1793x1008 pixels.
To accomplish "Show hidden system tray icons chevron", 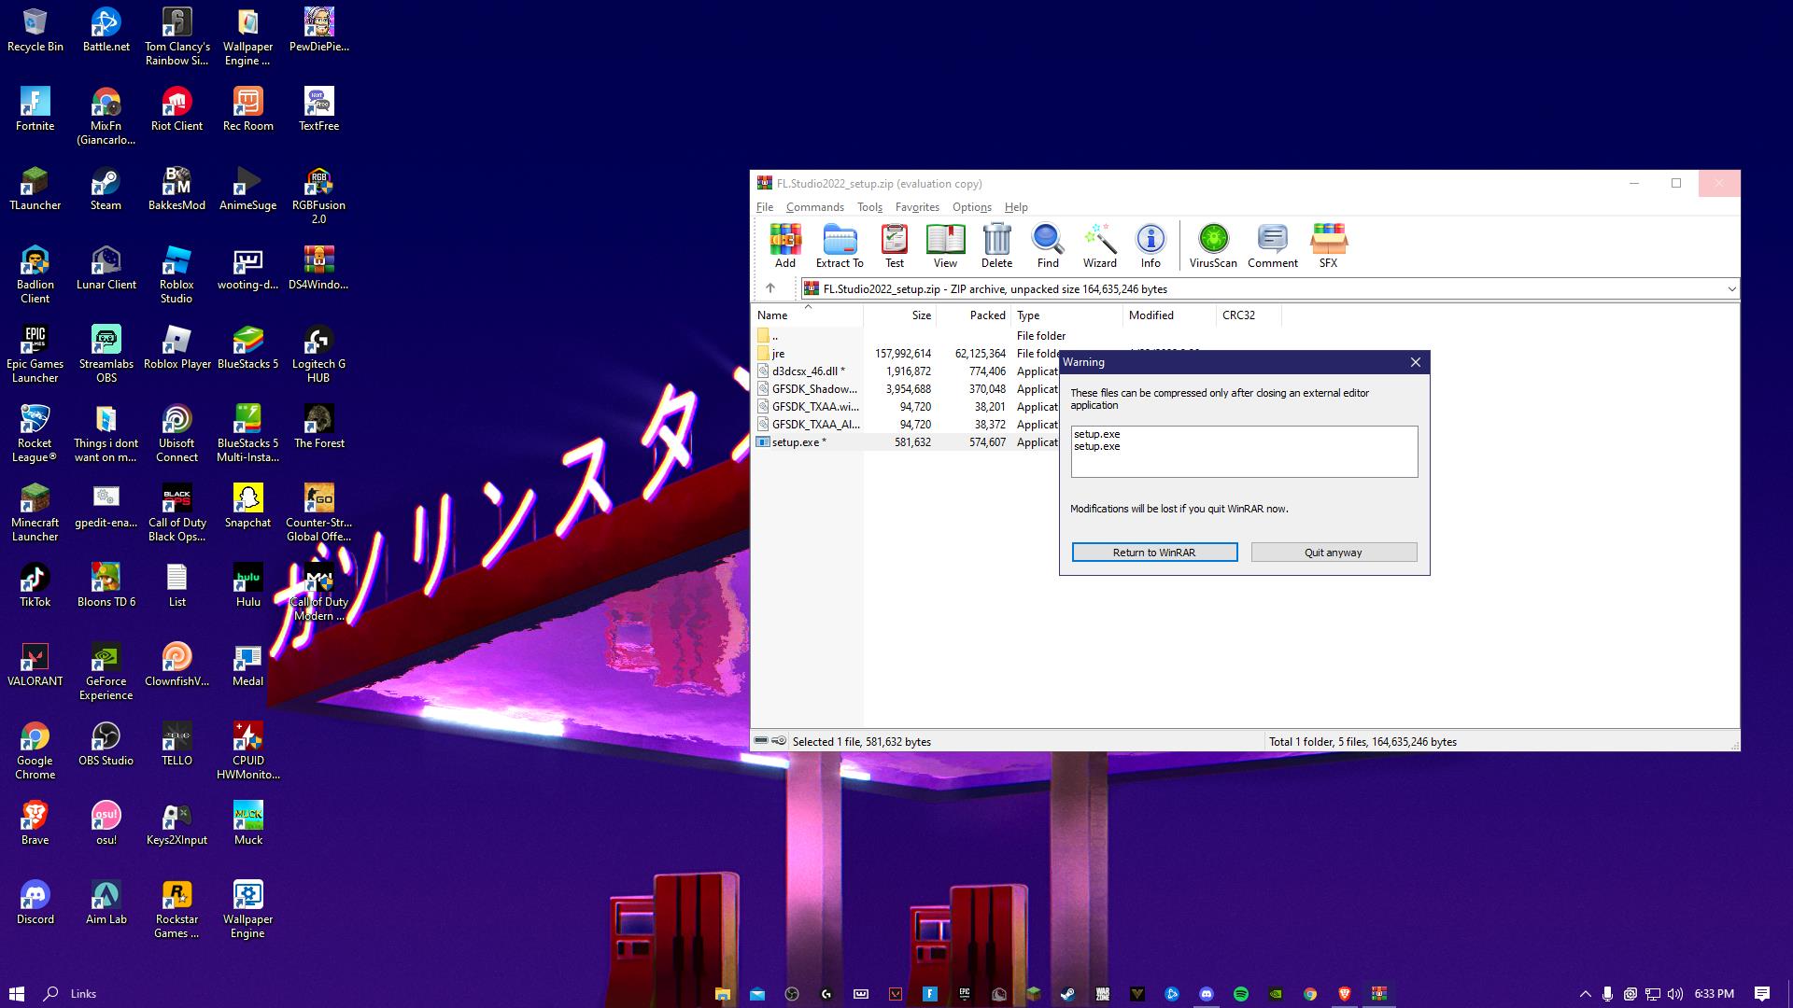I will tap(1585, 994).
